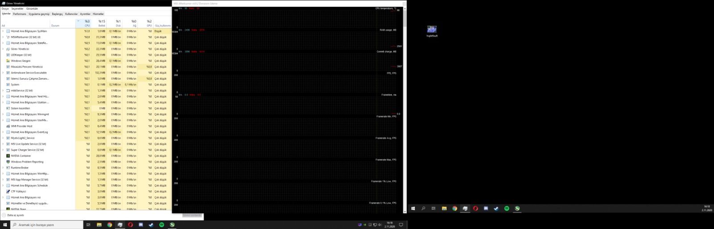Click the Runtime Broker process icon

click(8, 168)
